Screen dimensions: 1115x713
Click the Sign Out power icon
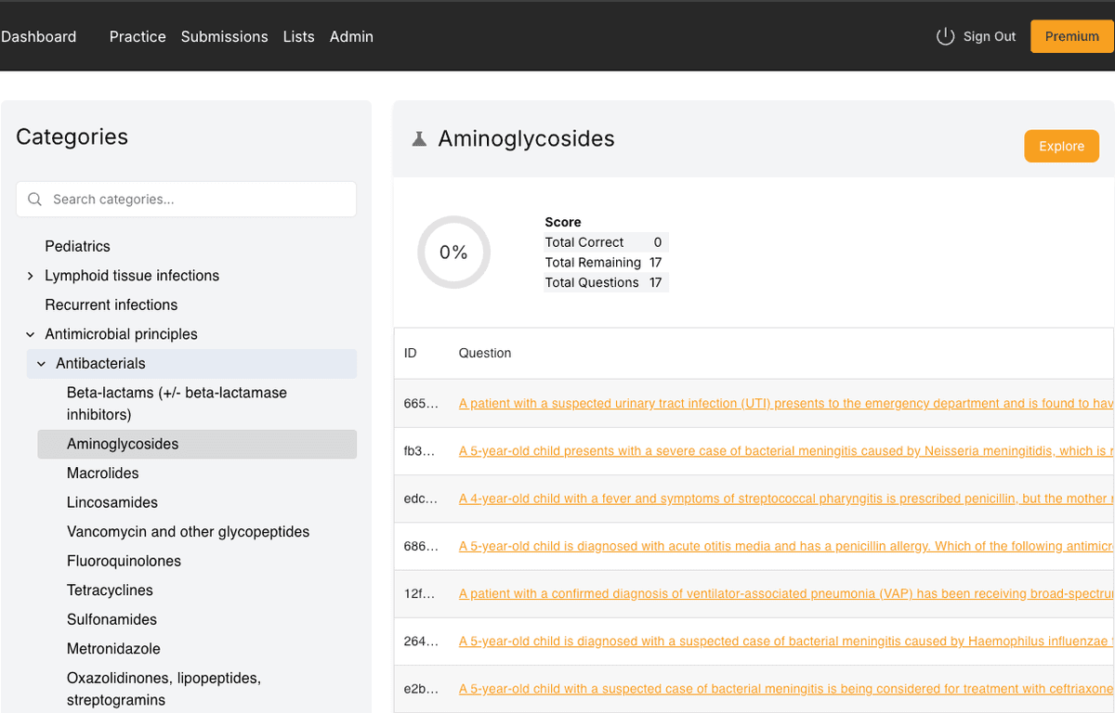pyautogui.click(x=945, y=36)
